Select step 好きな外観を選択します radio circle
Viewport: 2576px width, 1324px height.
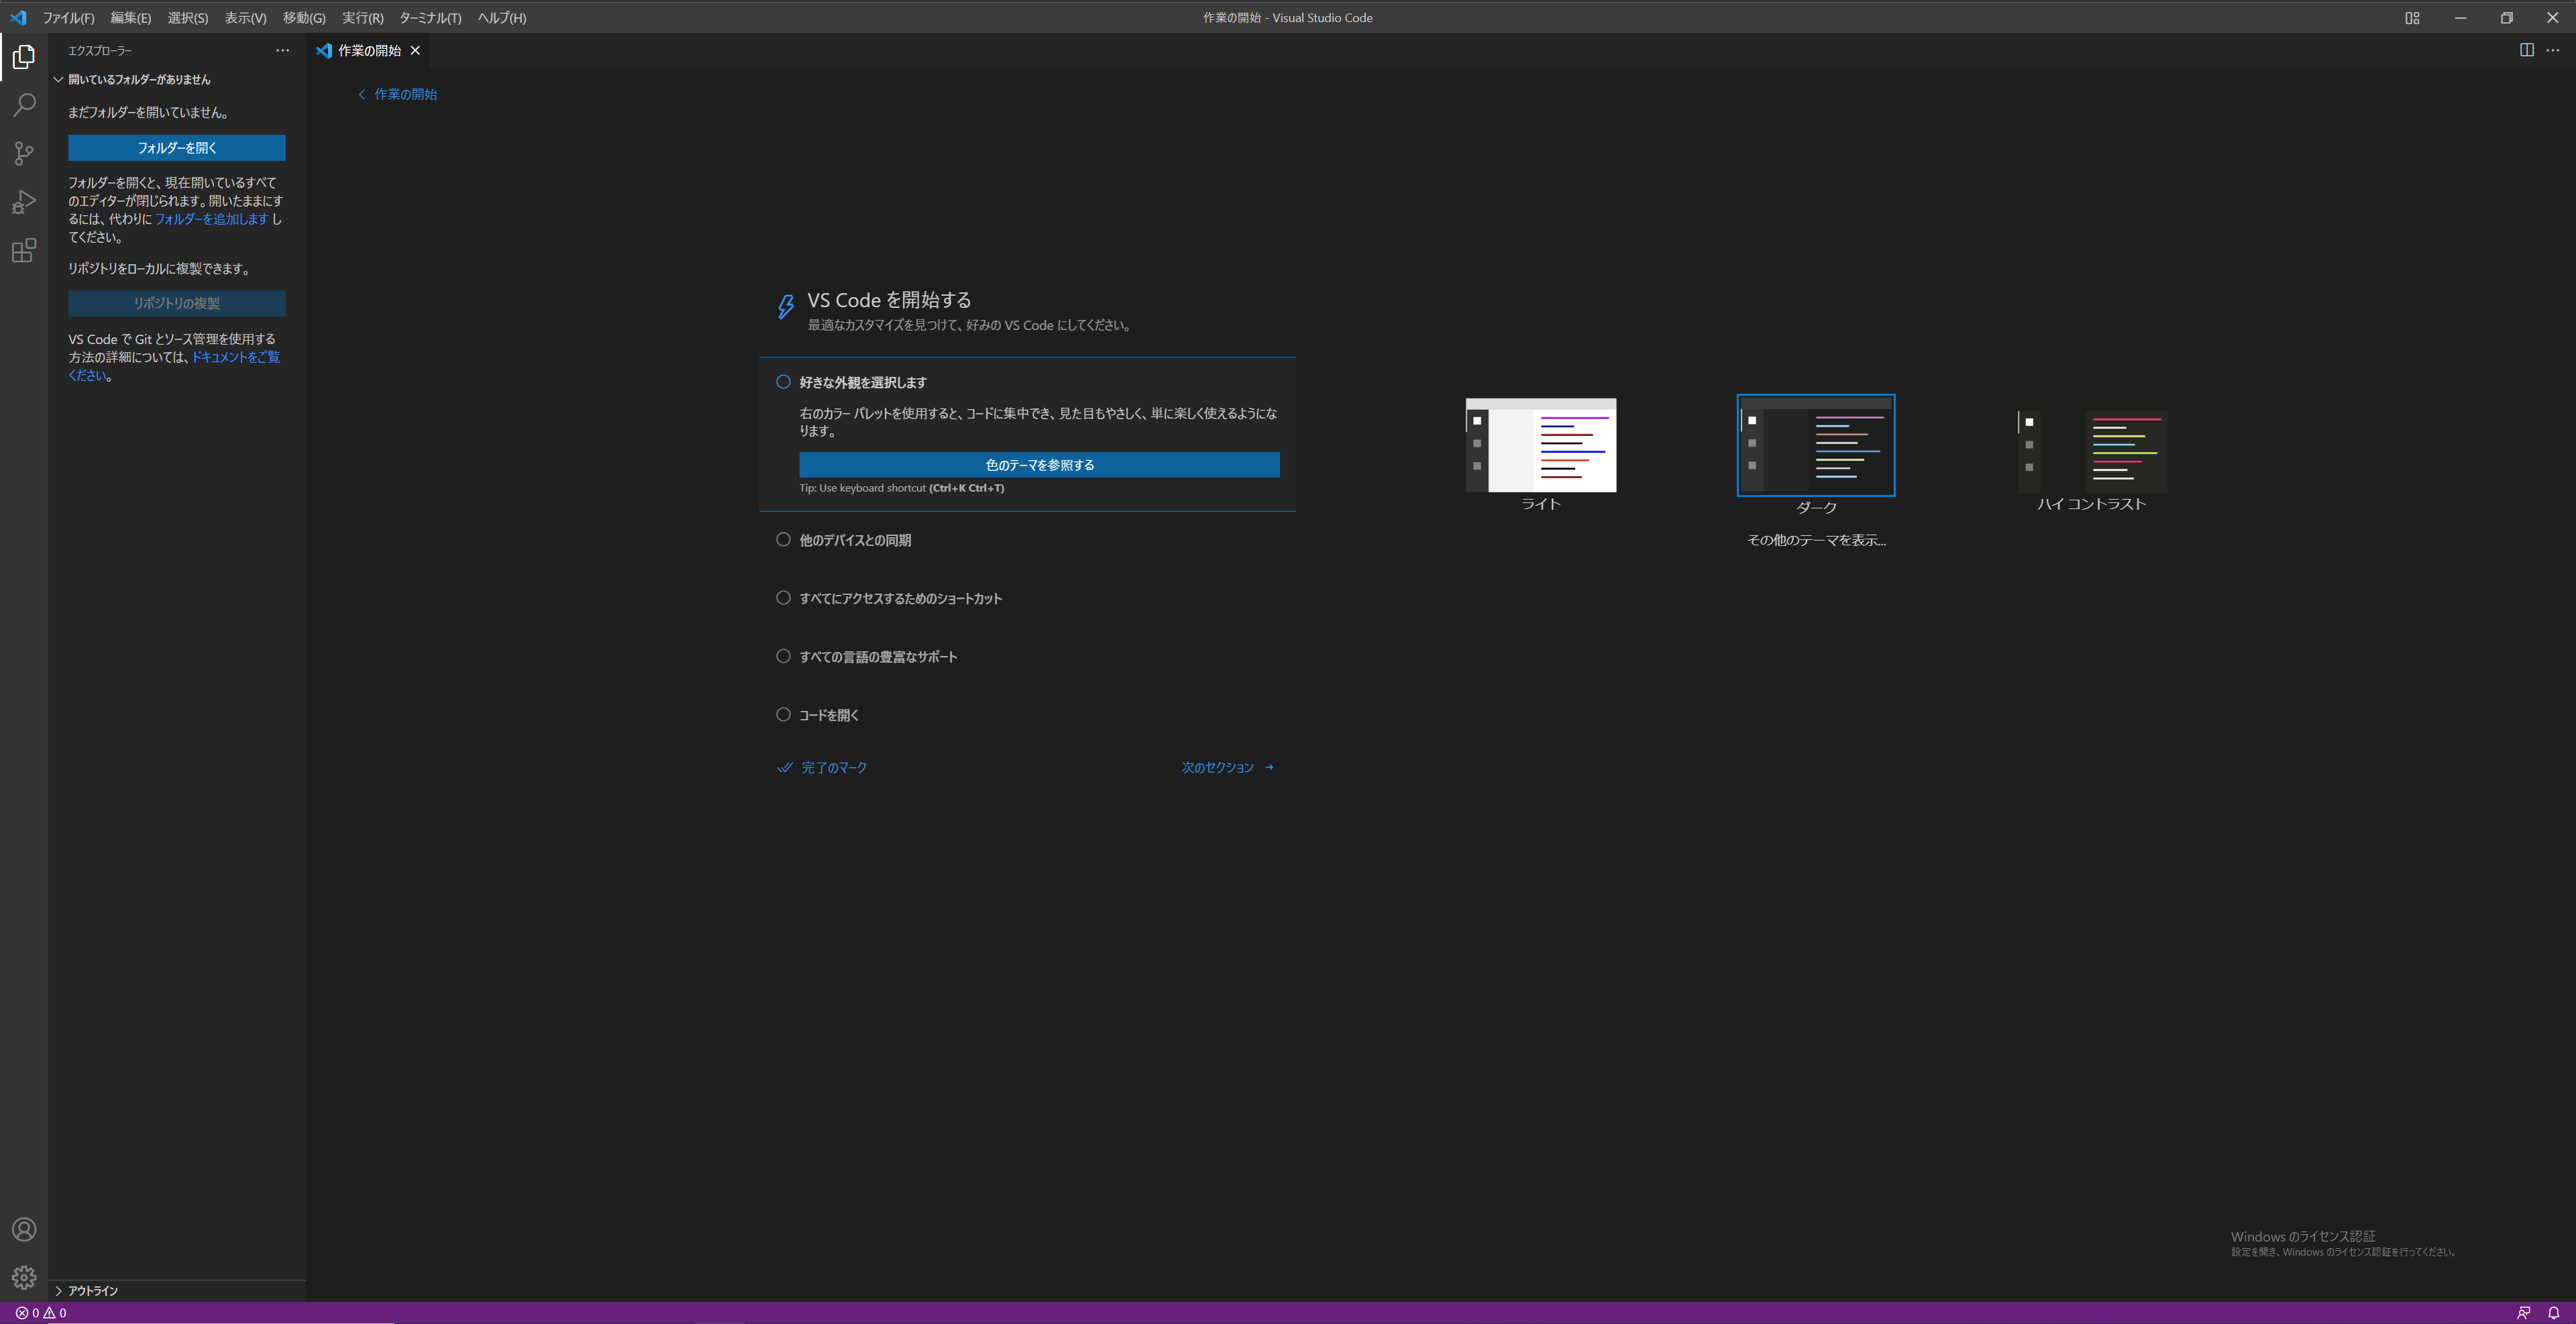(783, 382)
